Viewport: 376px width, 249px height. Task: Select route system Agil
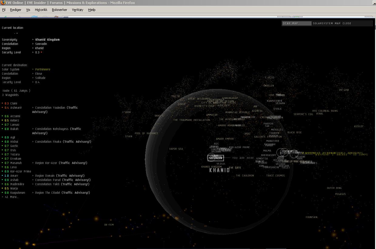pyautogui.click(x=13, y=137)
